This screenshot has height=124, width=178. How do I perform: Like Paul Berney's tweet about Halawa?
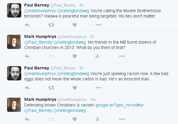click(75, 25)
